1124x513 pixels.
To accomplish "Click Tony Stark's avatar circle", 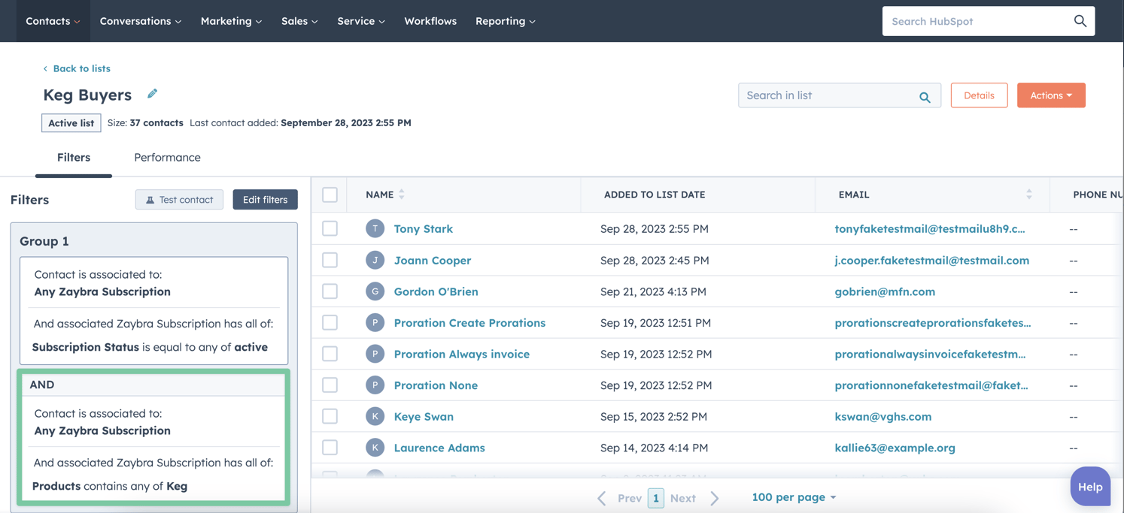I will click(x=375, y=228).
